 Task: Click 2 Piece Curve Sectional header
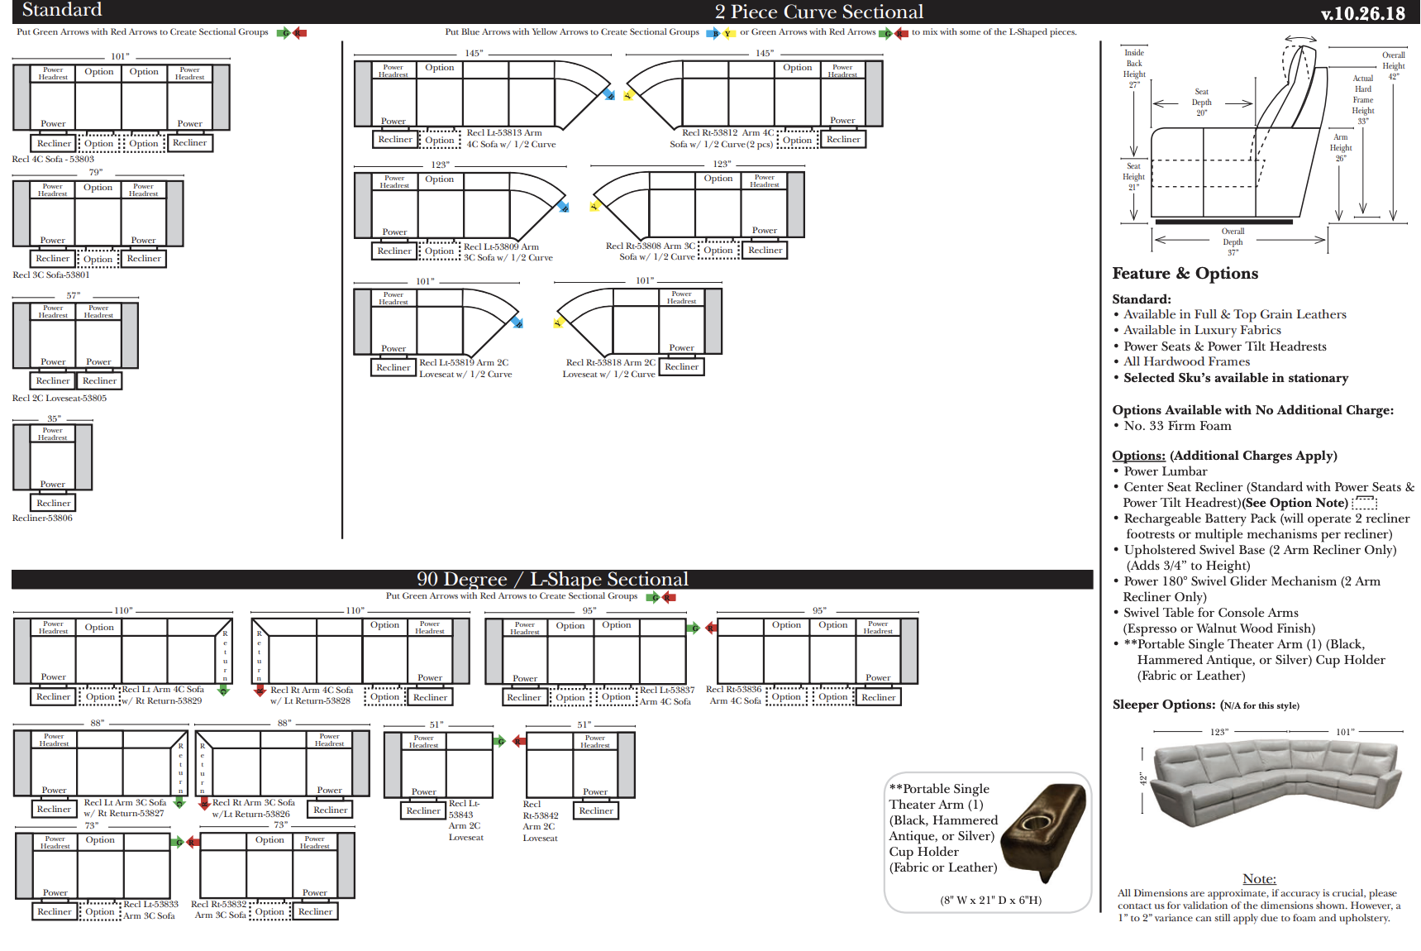tap(818, 12)
